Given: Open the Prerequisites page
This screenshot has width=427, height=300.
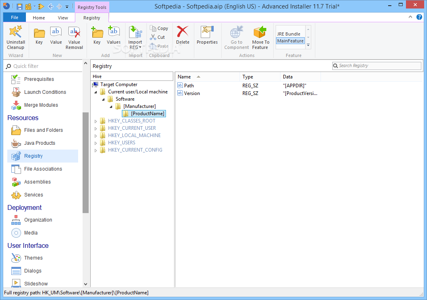Looking at the screenshot, I should (x=39, y=79).
